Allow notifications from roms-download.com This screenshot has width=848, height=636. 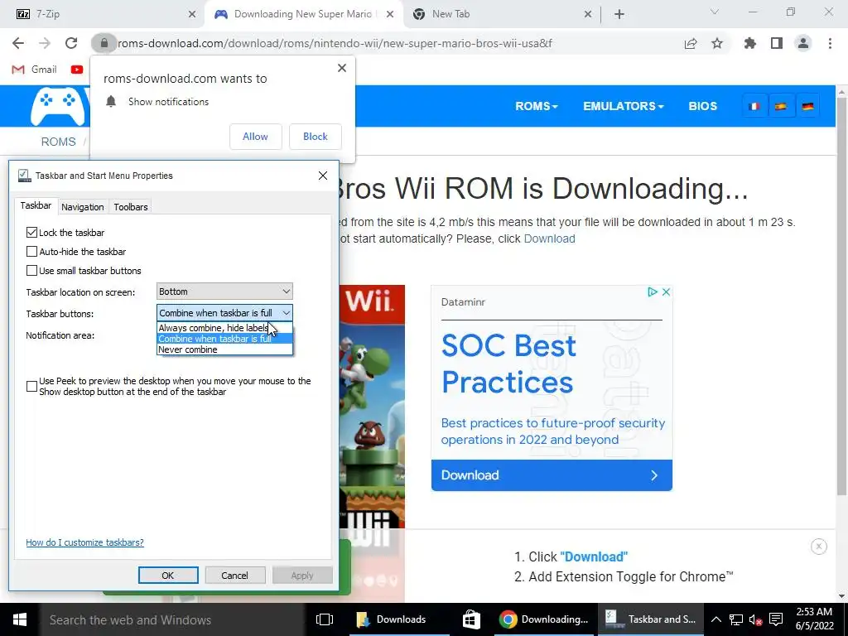coord(255,137)
